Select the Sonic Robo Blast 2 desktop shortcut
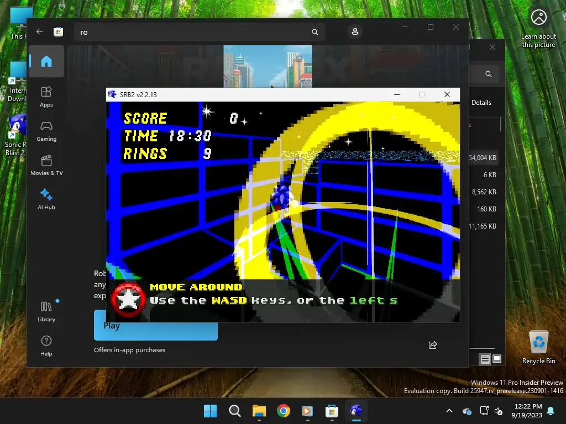Screen dimensions: 566x424 click(16, 135)
